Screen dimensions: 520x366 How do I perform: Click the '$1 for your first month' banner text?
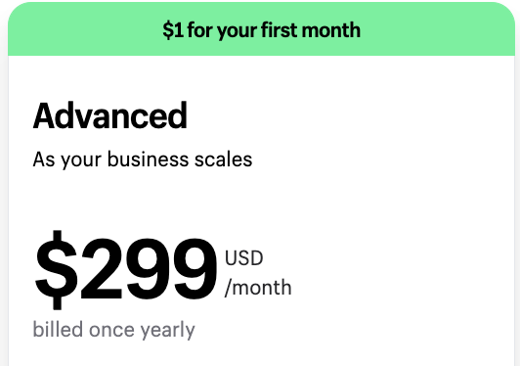tap(261, 30)
